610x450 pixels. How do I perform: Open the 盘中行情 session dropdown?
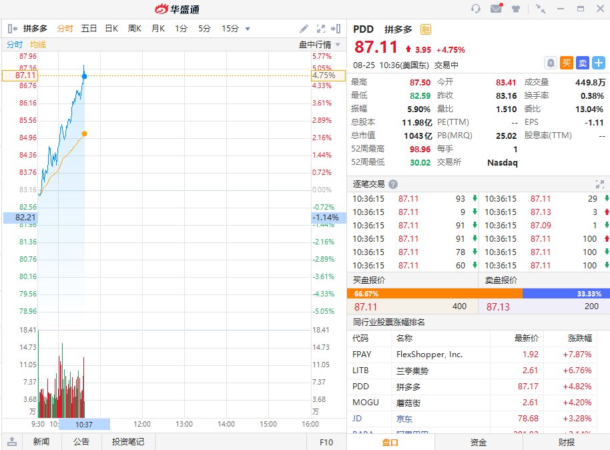(x=319, y=45)
